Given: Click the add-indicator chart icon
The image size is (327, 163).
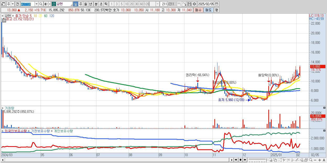Looking at the screenshot, I should click(179, 4).
